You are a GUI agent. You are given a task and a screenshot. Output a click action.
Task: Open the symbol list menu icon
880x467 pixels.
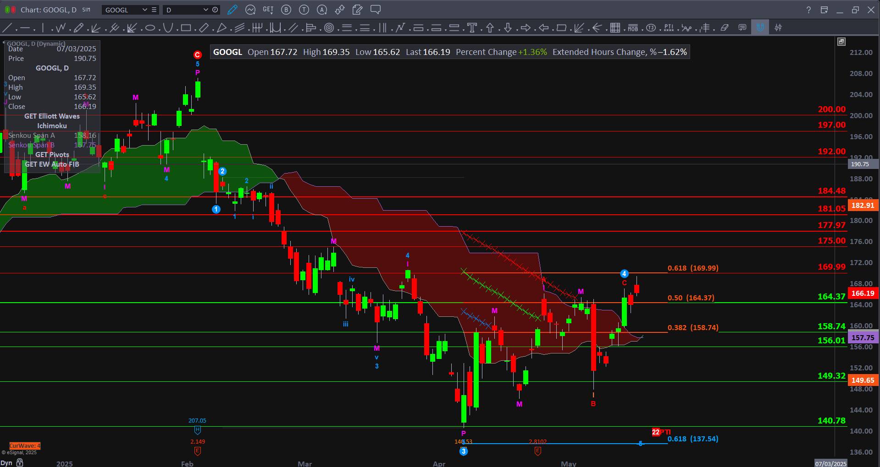(154, 10)
